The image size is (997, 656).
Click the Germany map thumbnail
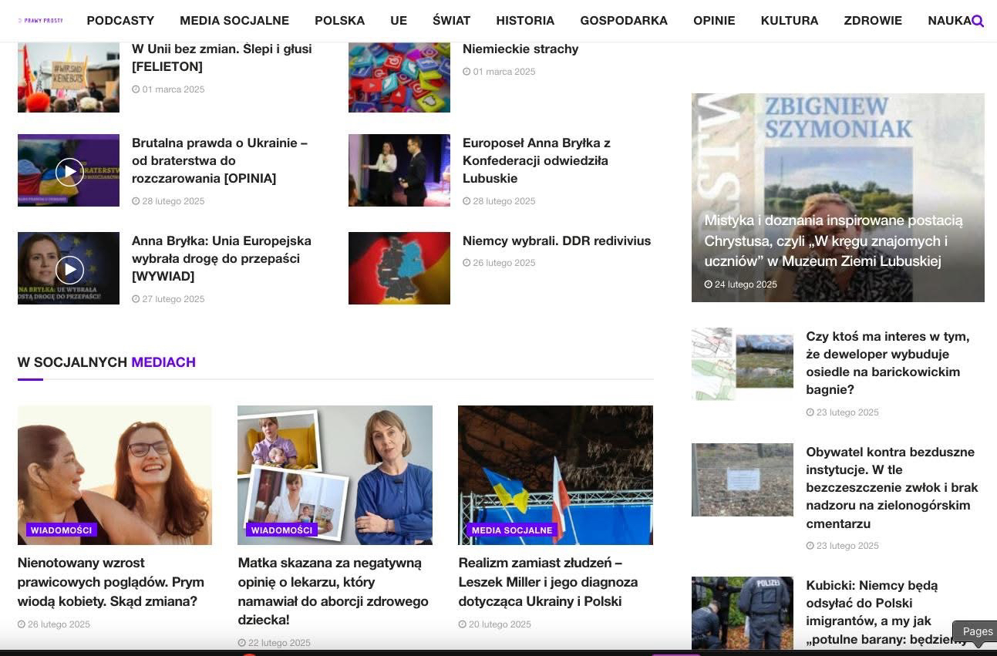[x=399, y=268]
